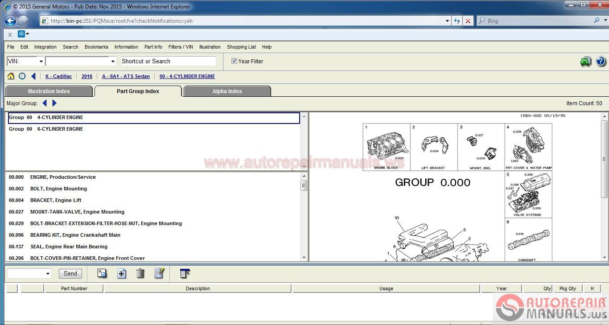Screen dimensions: 609x325
Task: Click the browser refresh icon
Action: (457, 21)
